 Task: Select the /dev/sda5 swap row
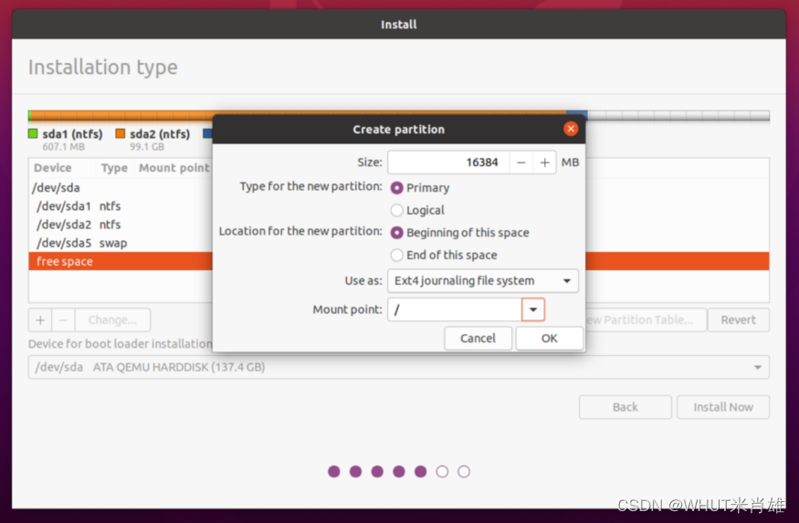(x=121, y=243)
